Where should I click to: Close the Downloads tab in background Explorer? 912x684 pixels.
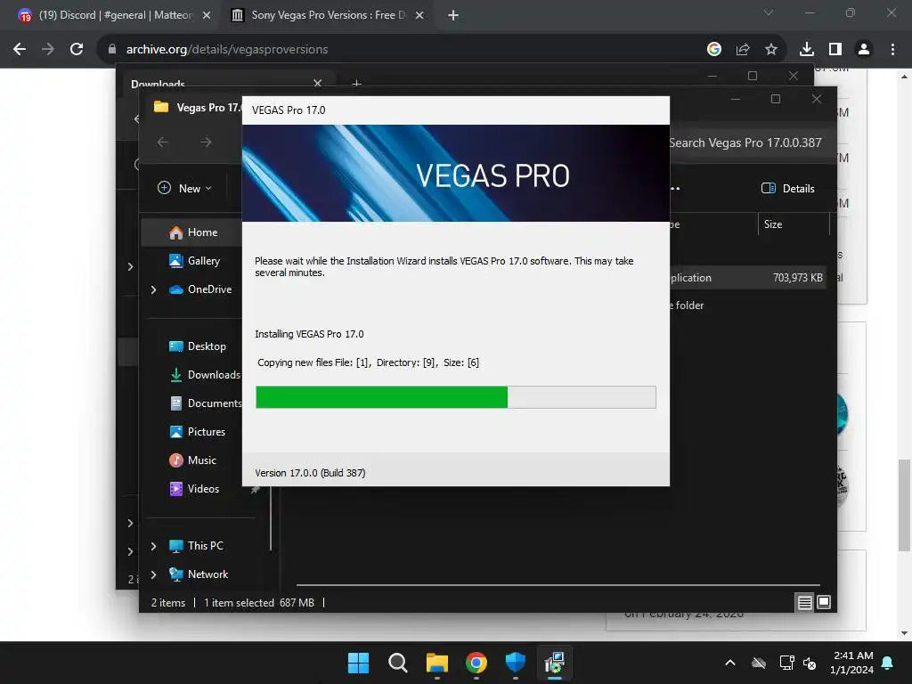tap(318, 83)
